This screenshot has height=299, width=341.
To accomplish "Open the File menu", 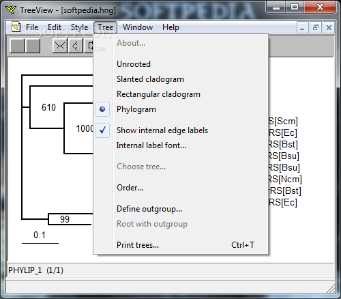I will pyautogui.click(x=32, y=27).
